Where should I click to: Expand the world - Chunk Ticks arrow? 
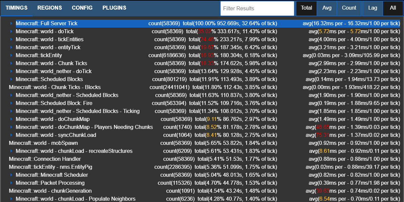(11, 63)
